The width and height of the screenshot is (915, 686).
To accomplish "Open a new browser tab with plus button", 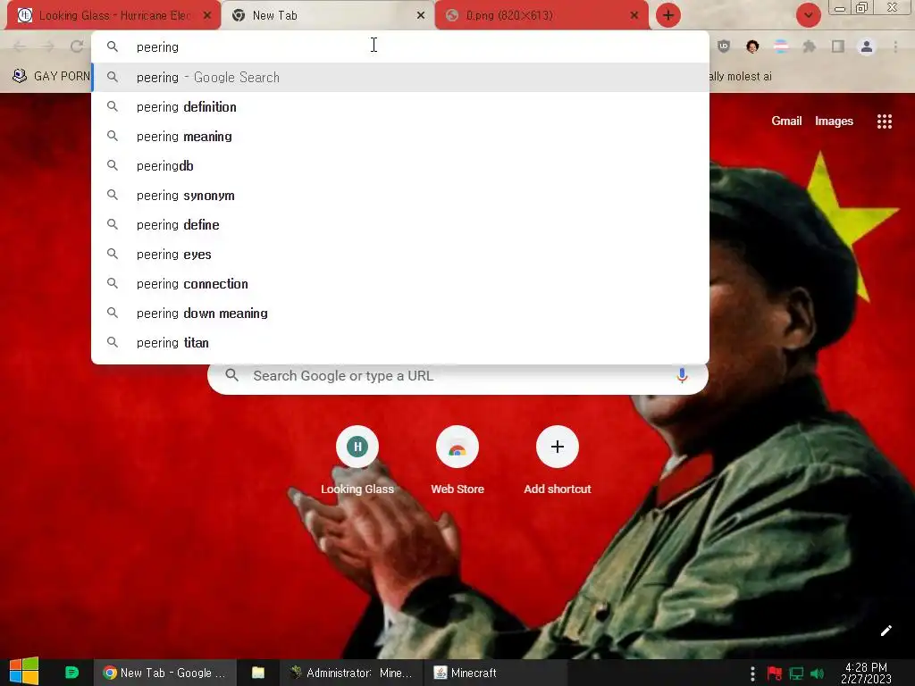I will coord(668,15).
